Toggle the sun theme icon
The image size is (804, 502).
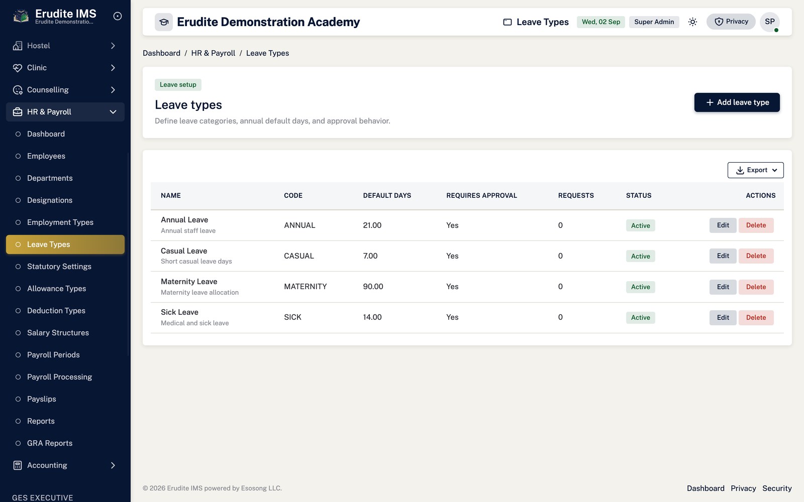(692, 22)
